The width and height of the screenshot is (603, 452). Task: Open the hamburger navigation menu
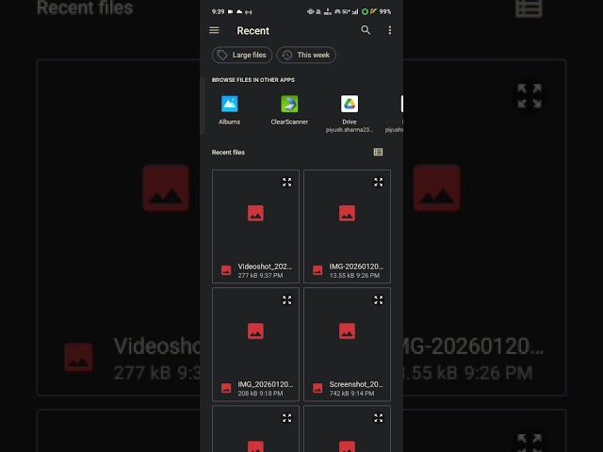(x=214, y=30)
